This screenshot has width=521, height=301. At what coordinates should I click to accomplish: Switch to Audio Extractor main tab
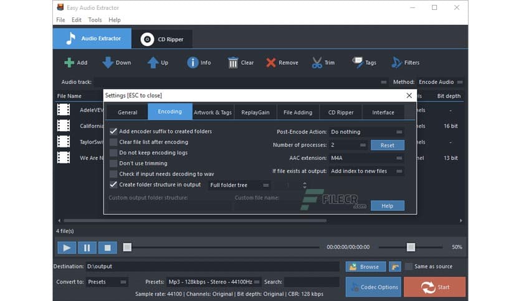coord(92,39)
